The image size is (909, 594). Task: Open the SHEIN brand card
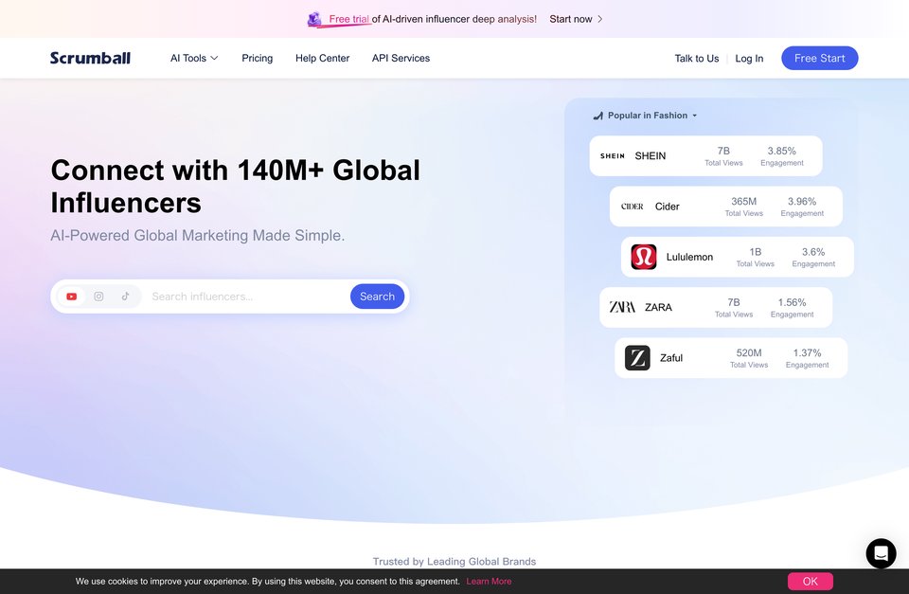point(705,156)
